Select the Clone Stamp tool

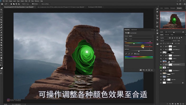point(1,32)
